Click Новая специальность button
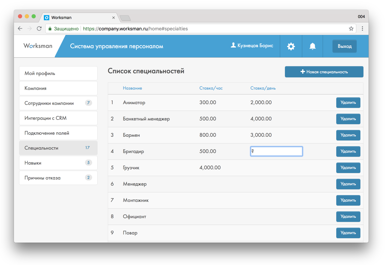The height and width of the screenshot is (265, 391). pyautogui.click(x=324, y=72)
